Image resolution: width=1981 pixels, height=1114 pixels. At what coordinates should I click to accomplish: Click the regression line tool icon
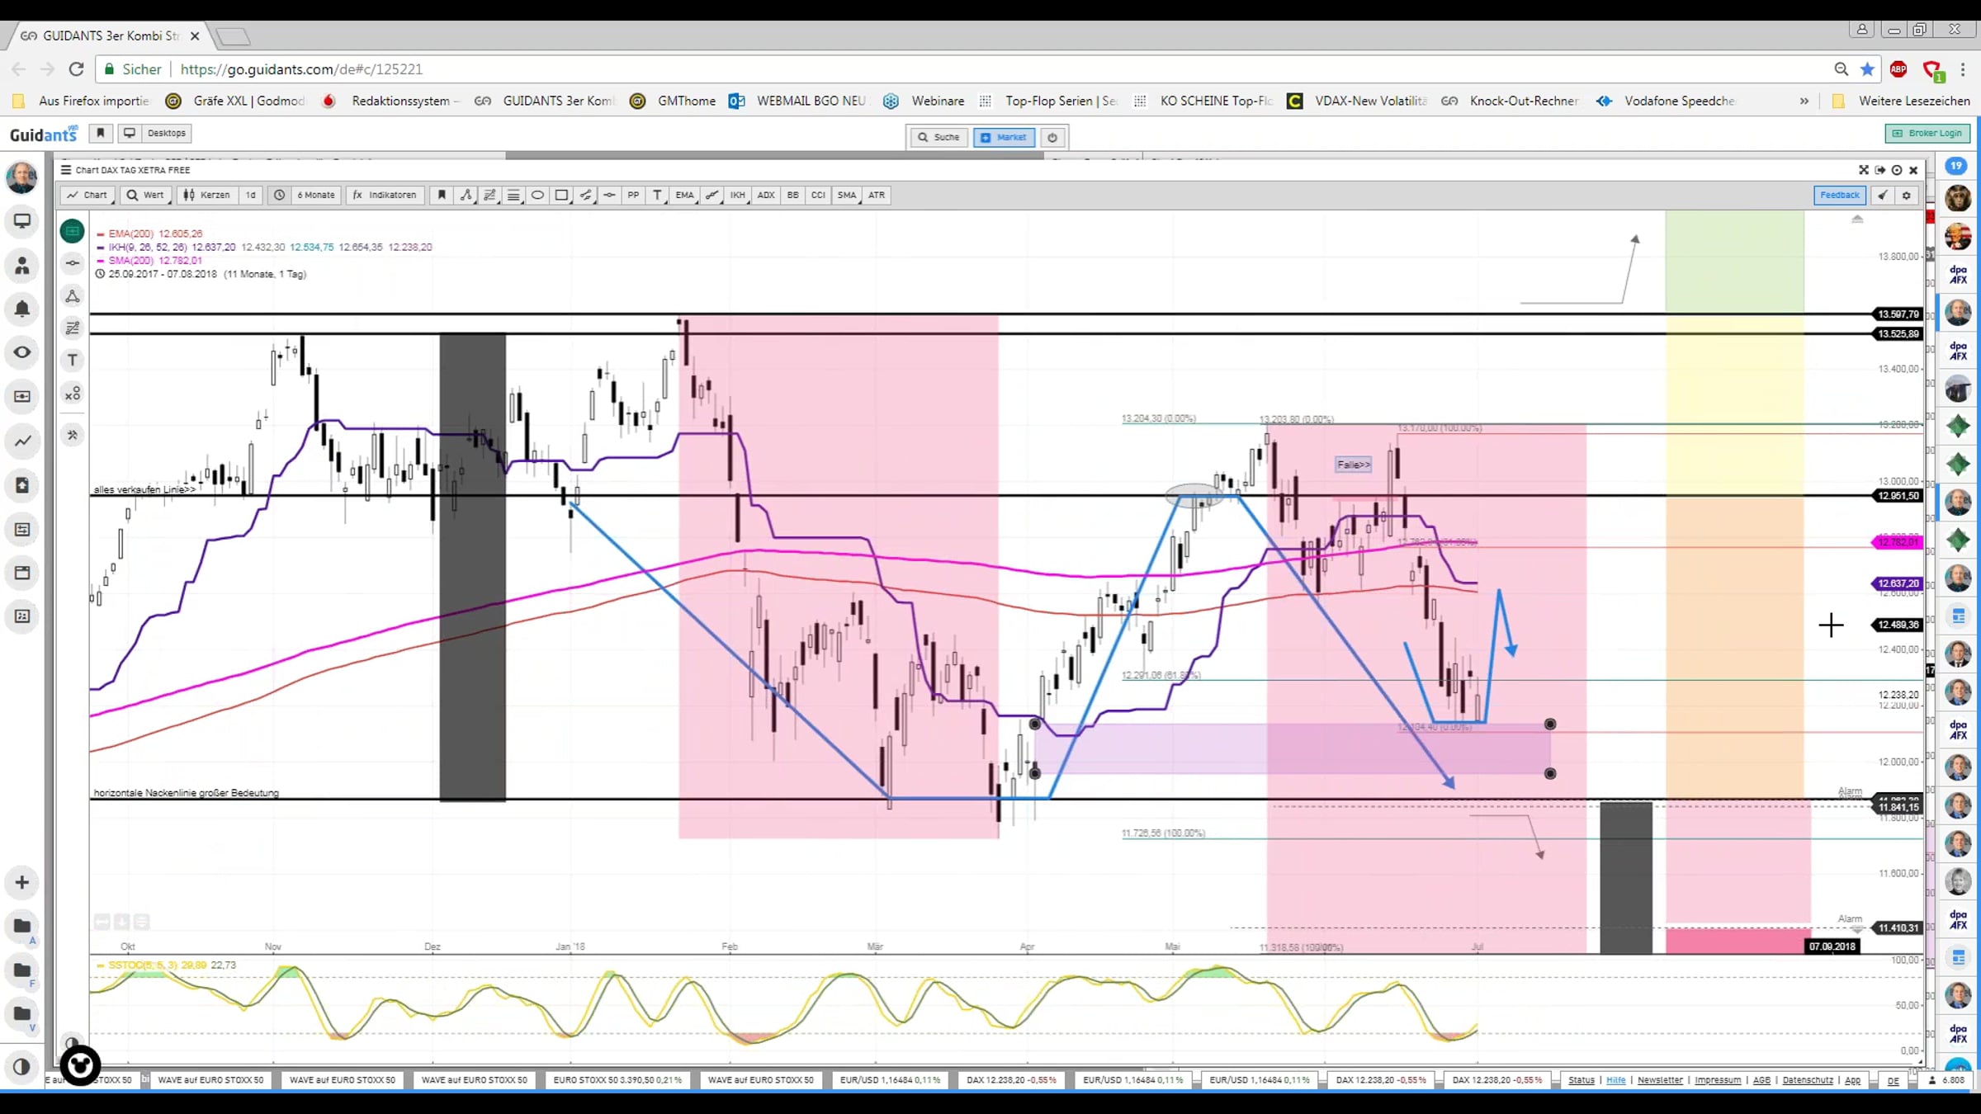tap(712, 195)
